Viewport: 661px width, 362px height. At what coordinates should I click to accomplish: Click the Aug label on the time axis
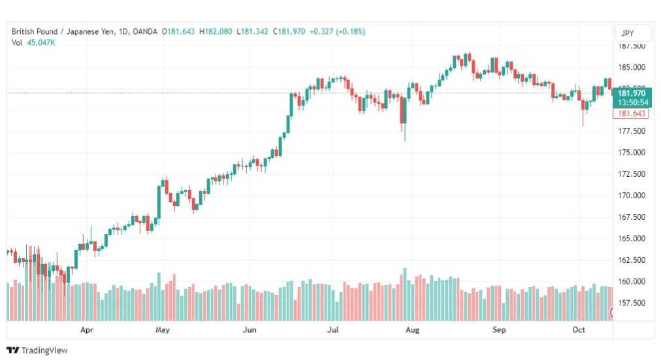click(x=412, y=329)
